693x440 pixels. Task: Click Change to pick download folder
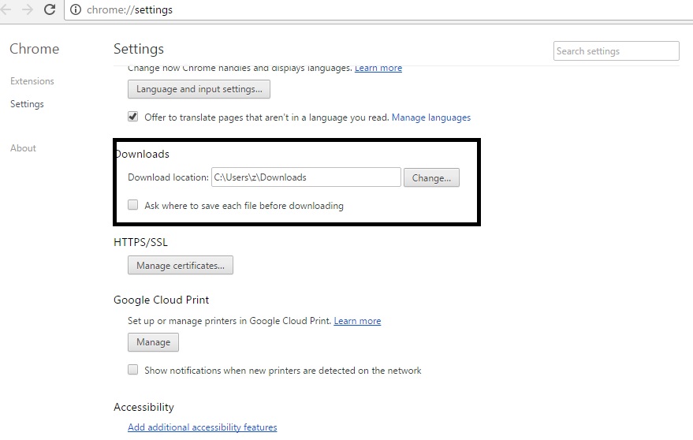coord(431,177)
